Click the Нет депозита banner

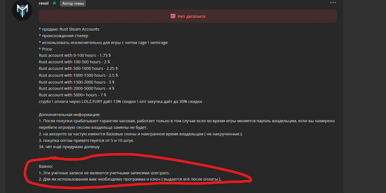coord(188,16)
